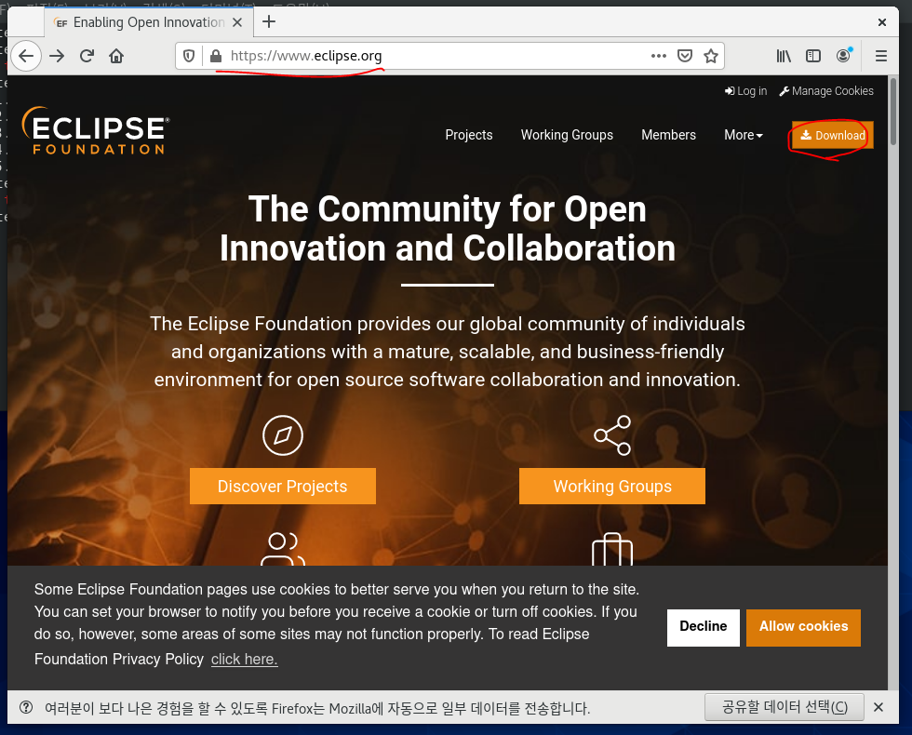This screenshot has width=912, height=735.
Task: Open the Library bookmarks icon
Action: (784, 56)
